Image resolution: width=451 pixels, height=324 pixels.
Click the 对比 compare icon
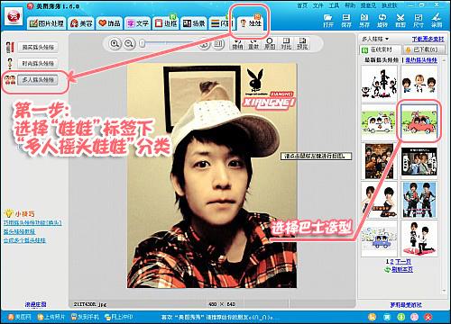coord(286,44)
